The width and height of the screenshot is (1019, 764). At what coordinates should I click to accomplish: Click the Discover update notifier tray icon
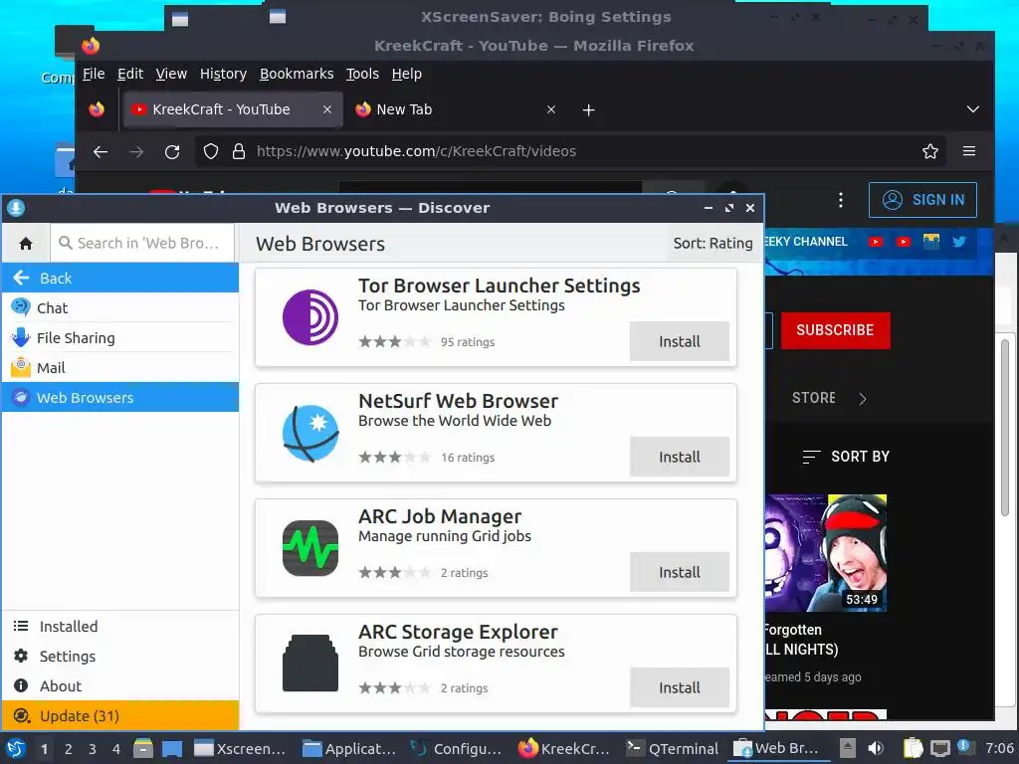pos(963,747)
